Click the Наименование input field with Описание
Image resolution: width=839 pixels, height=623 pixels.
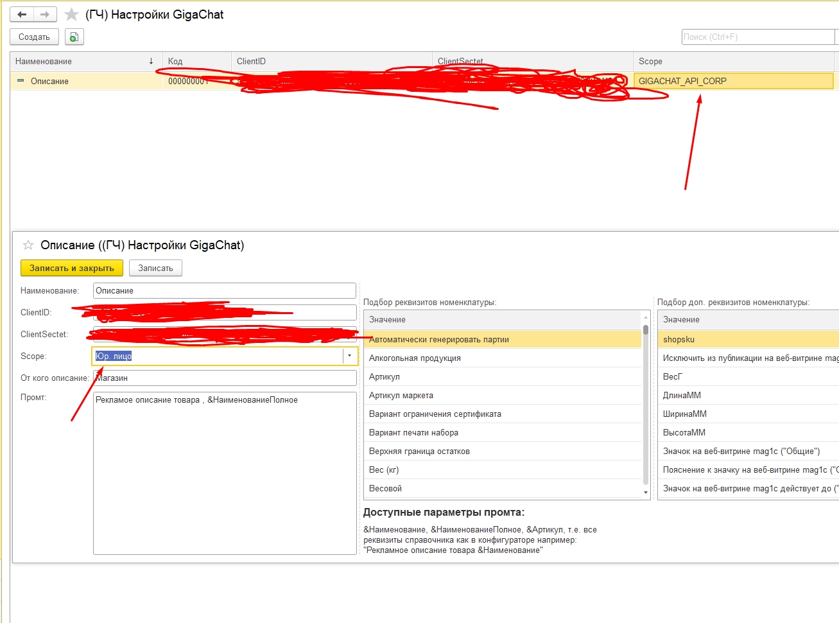(x=224, y=290)
